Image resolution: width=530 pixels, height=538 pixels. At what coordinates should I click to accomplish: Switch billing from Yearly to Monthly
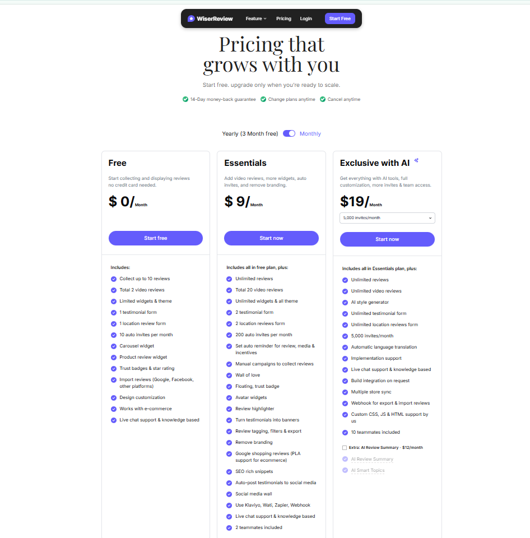[289, 133]
